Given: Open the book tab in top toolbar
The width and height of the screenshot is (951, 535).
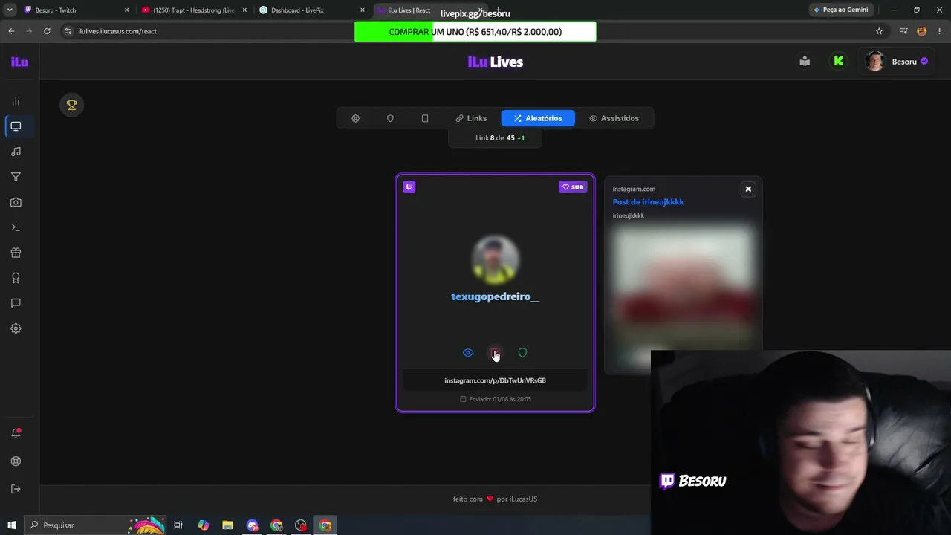Looking at the screenshot, I should coord(425,118).
